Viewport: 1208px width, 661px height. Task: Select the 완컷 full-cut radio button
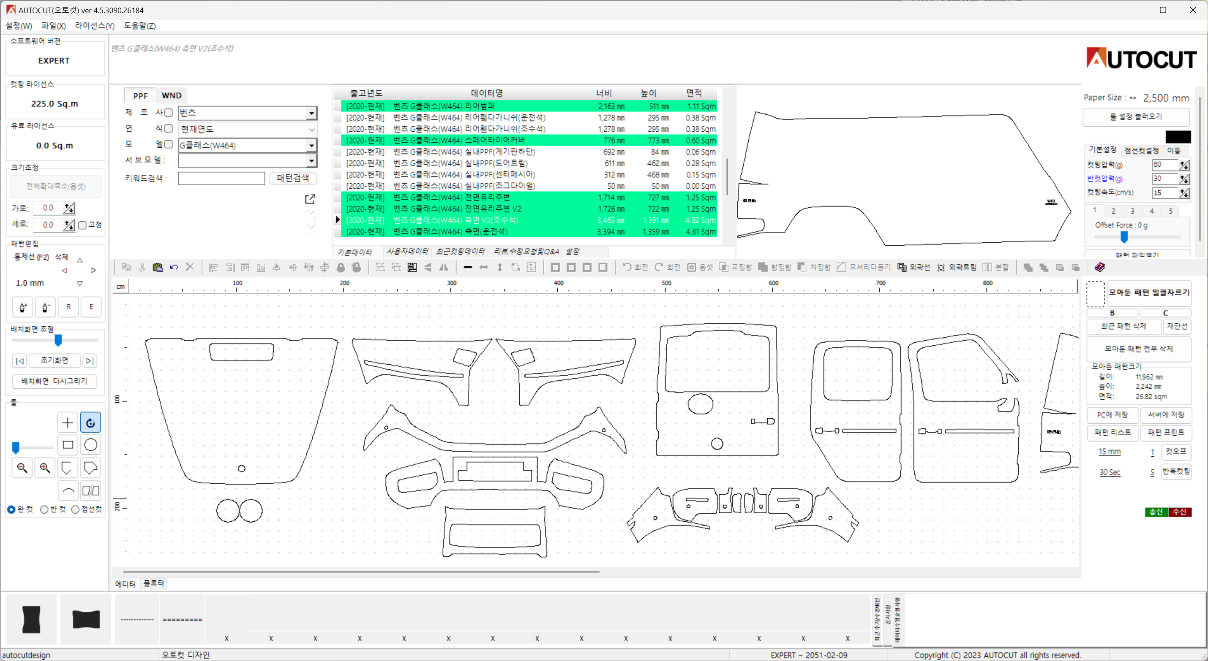[11, 509]
